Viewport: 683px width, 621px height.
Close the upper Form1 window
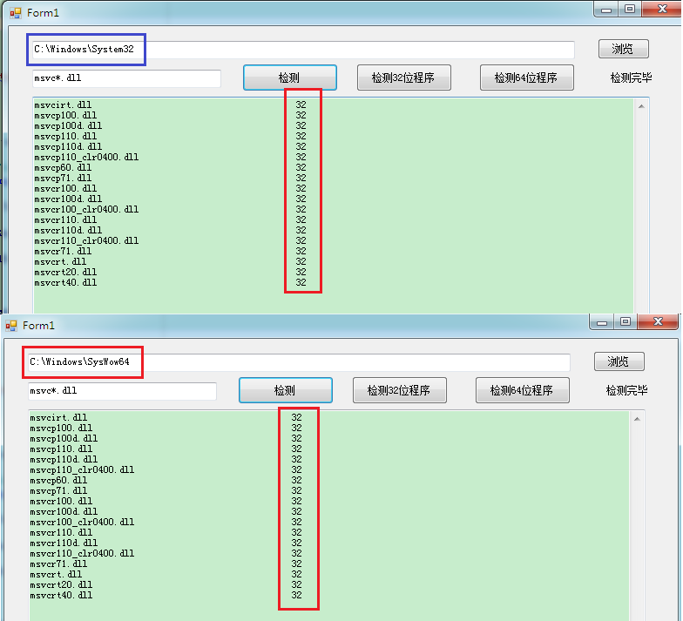[x=662, y=9]
